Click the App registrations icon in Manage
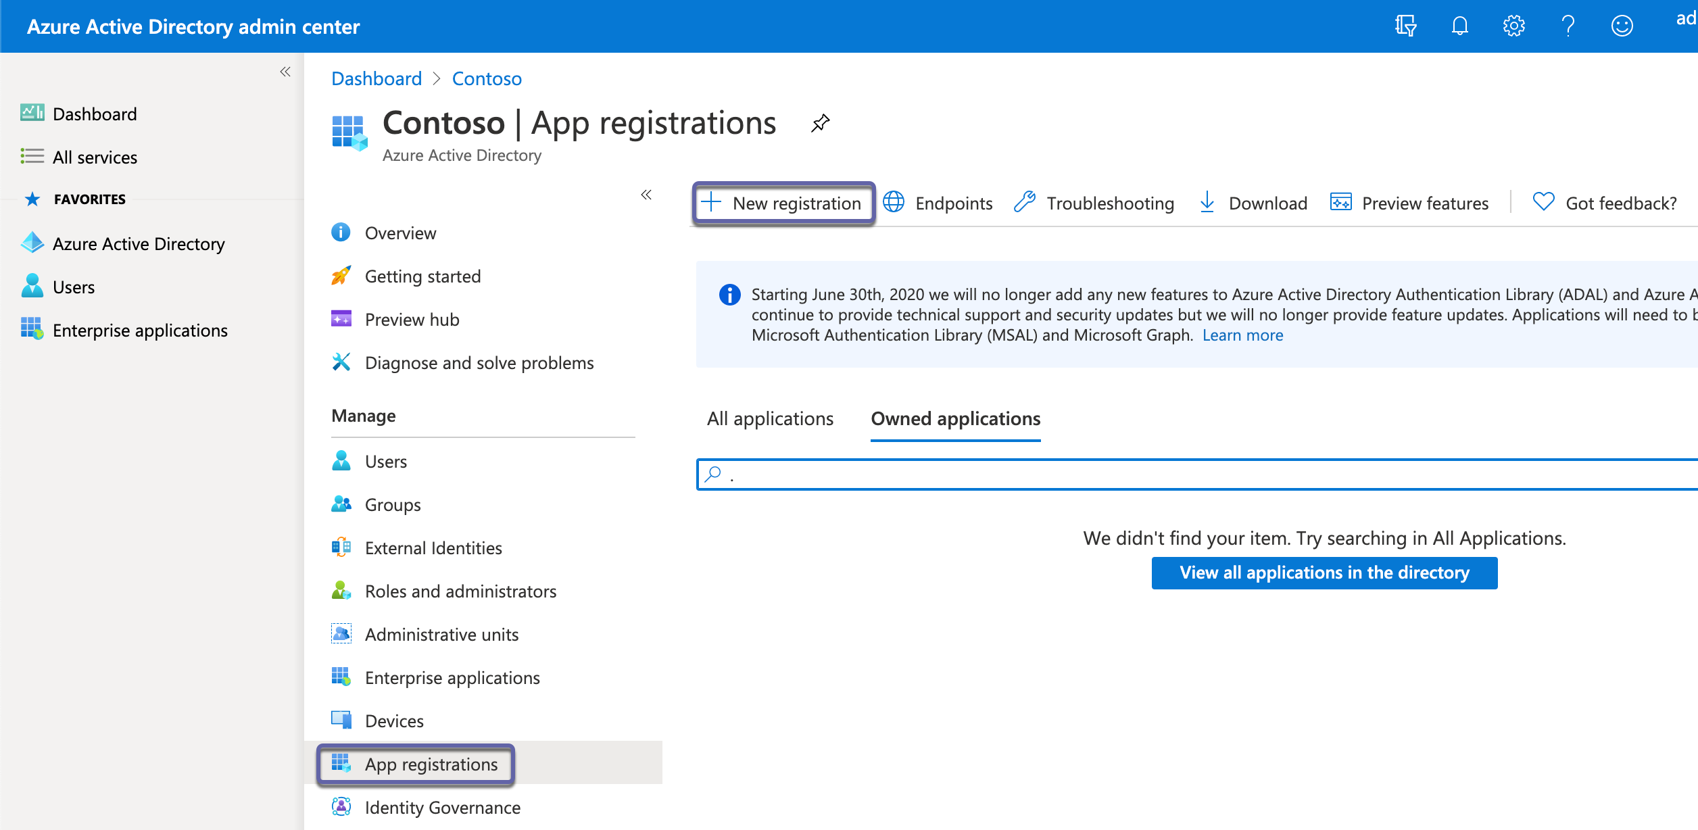 [341, 764]
